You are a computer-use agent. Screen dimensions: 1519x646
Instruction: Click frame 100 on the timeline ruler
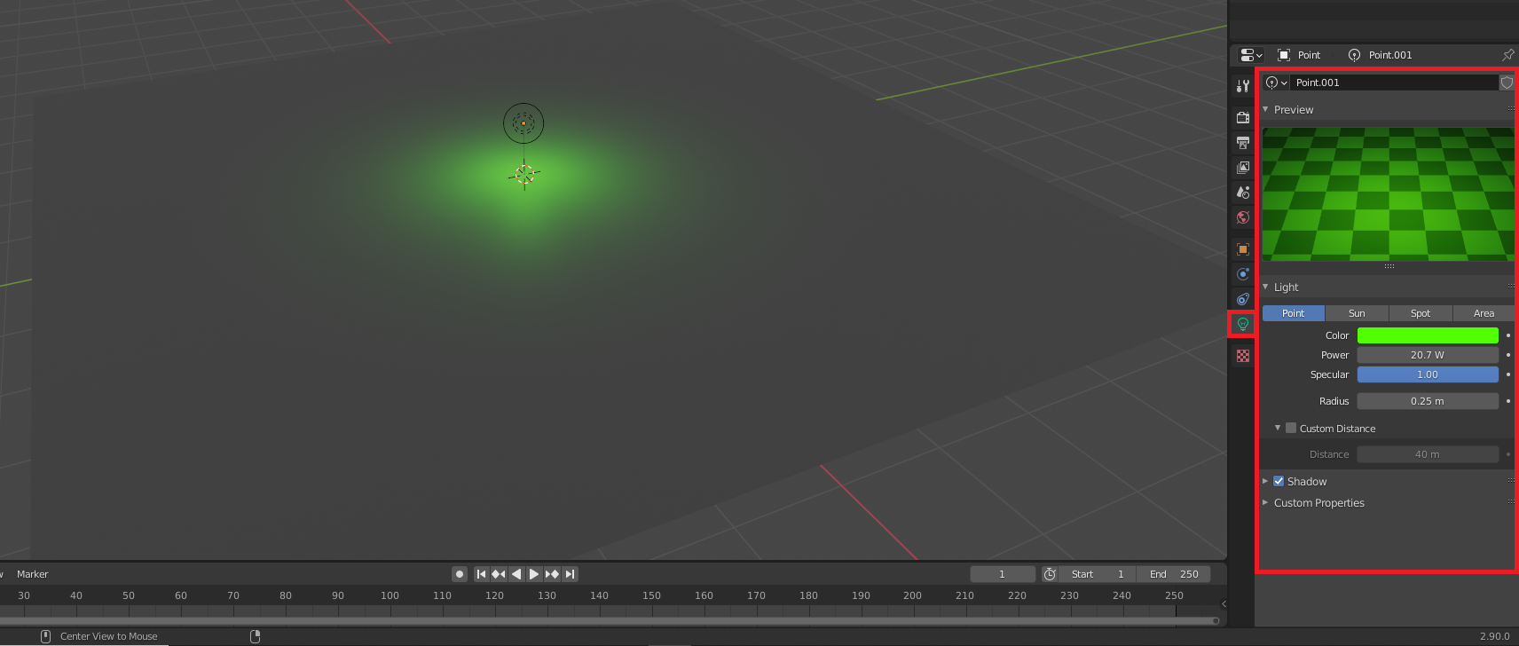[x=390, y=595]
